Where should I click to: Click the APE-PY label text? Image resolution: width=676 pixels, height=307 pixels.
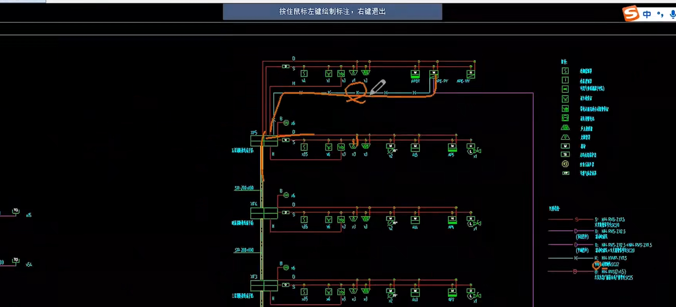pyautogui.click(x=442, y=81)
